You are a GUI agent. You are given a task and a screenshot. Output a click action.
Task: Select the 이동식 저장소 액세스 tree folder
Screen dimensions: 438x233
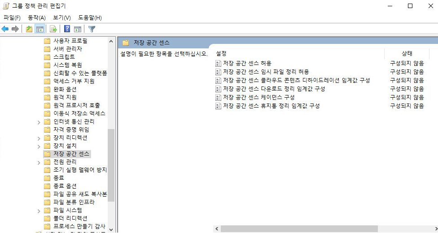[x=79, y=113]
